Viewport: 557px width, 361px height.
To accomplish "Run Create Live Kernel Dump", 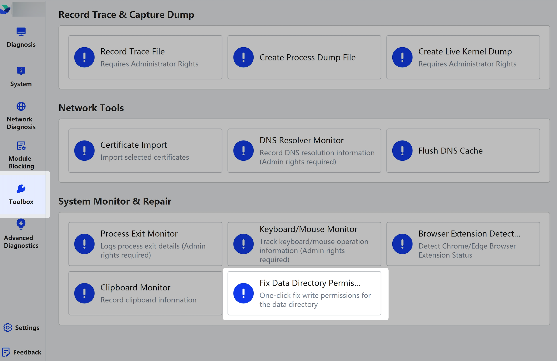I will [463, 57].
